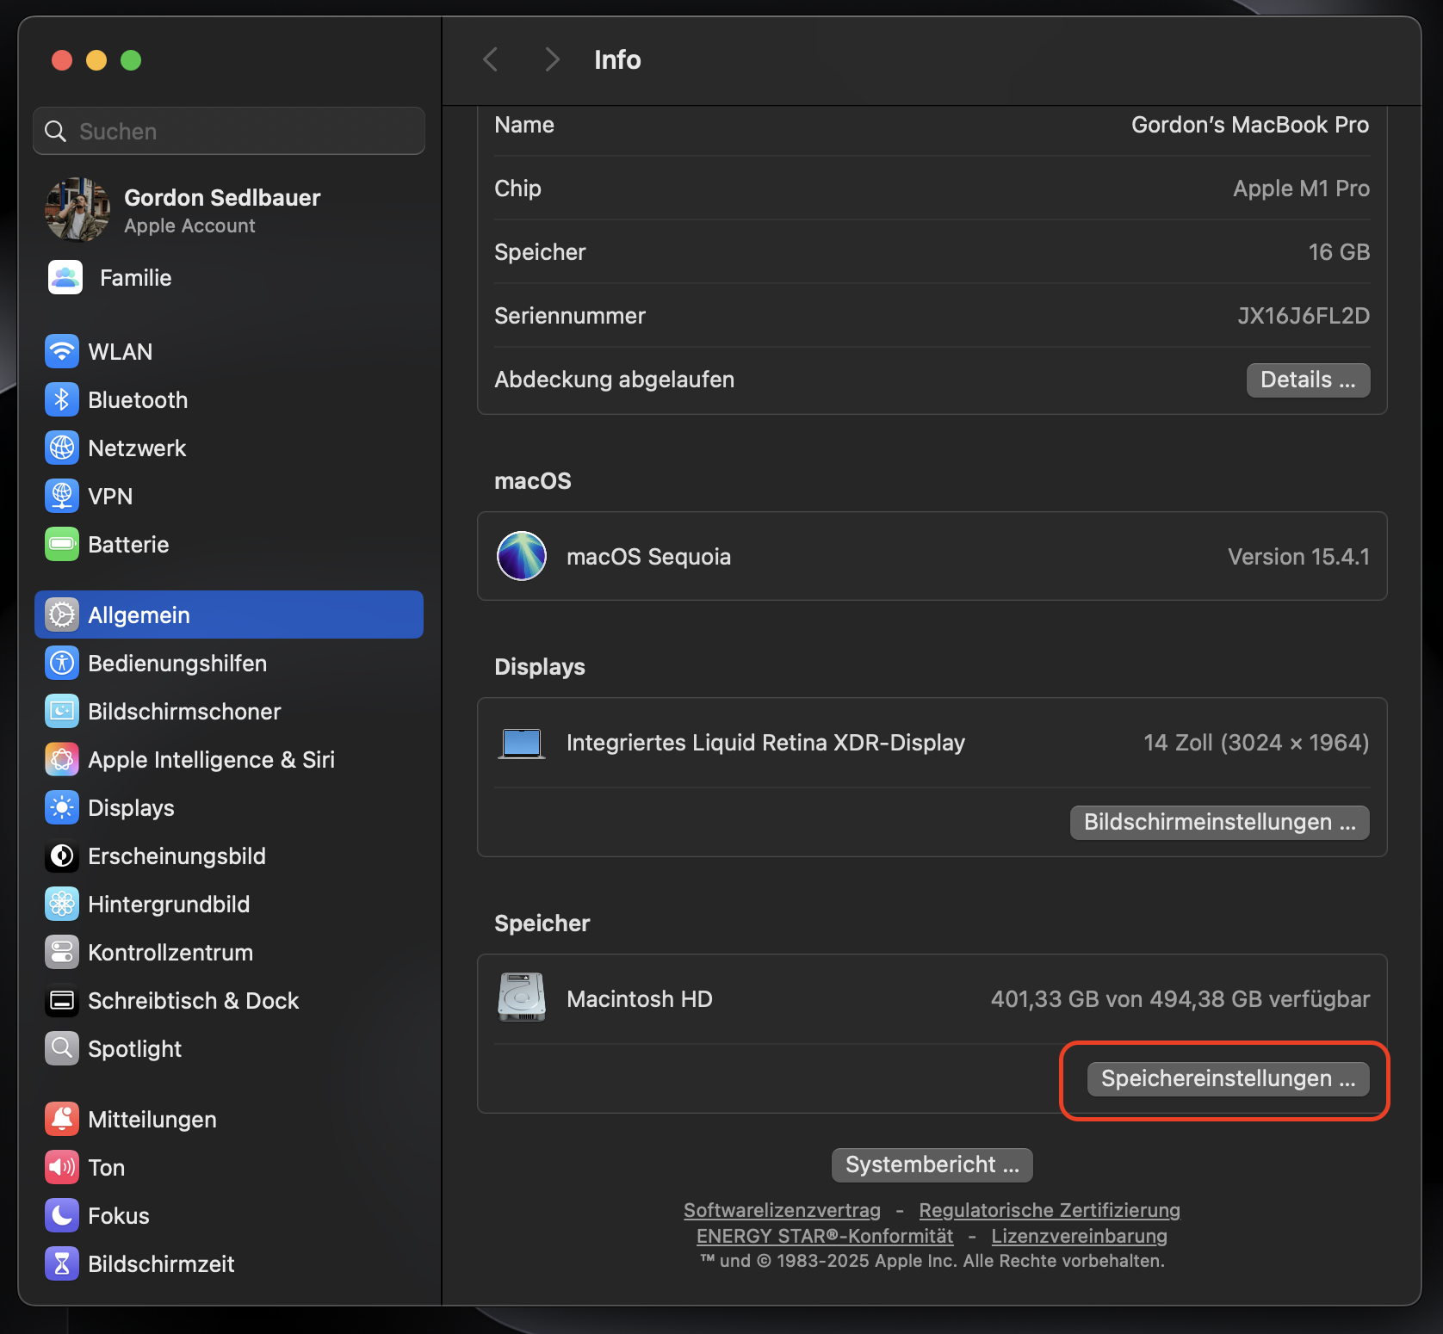Go back using the navigation arrow
The image size is (1443, 1334).
[x=489, y=59]
